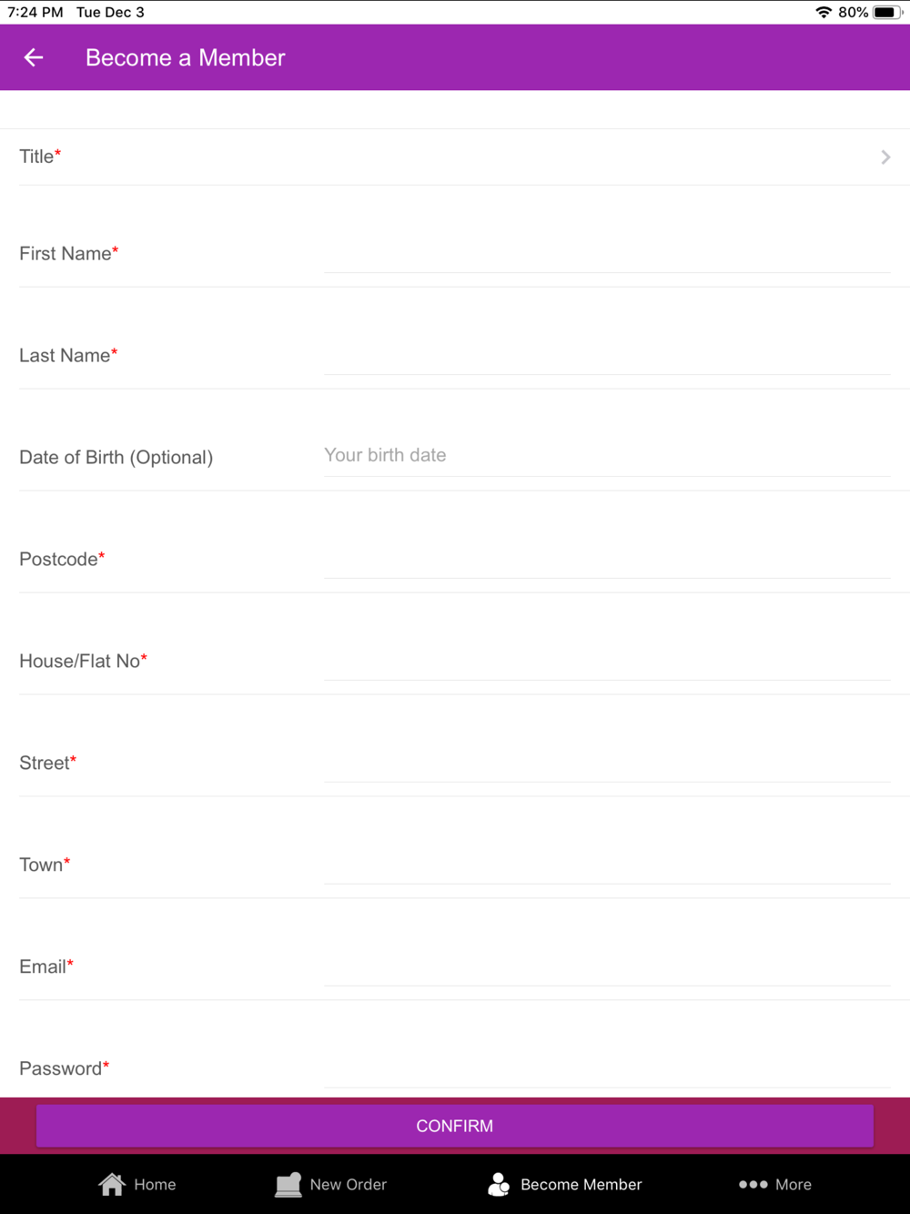Tap the Home house icon
Viewport: 910px width, 1214px height.
point(112,1184)
